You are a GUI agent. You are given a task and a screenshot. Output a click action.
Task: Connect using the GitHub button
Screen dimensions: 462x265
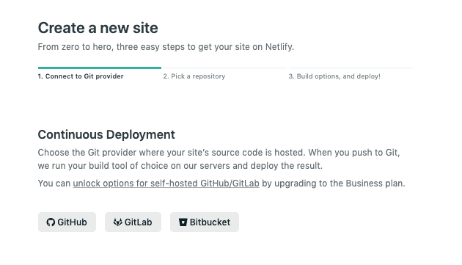[67, 222]
